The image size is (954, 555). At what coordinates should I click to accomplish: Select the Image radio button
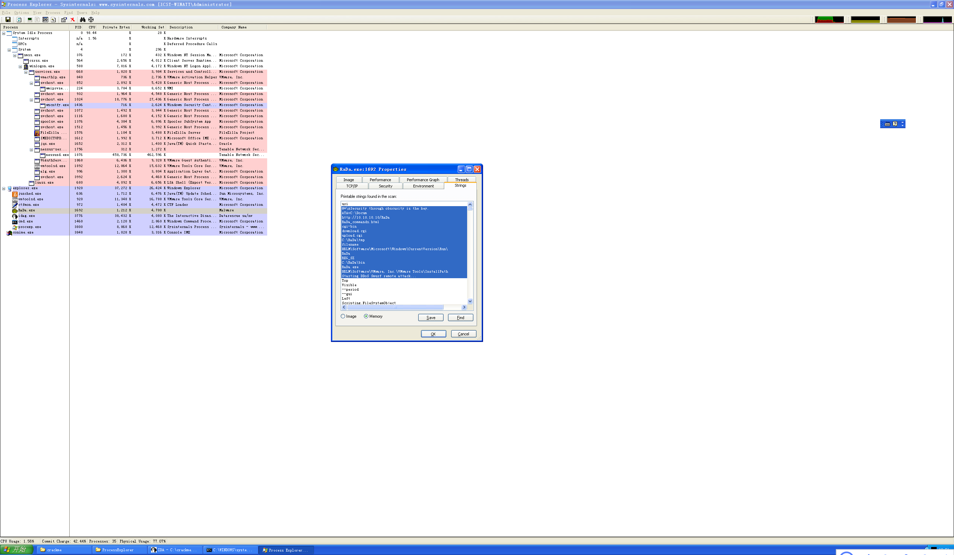(343, 317)
